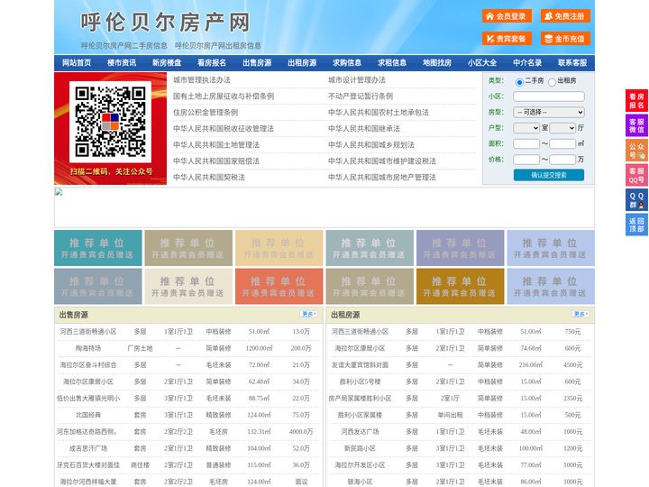The width and height of the screenshot is (649, 487).
Task: Click the QQ群 dark blue side icon
Action: [x=636, y=200]
